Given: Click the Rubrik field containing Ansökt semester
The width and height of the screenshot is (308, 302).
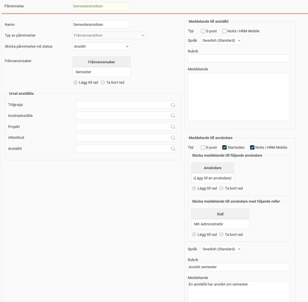Looking at the screenshot, I should 239,267.
